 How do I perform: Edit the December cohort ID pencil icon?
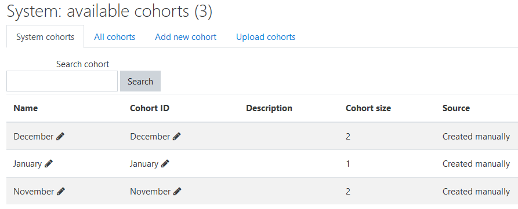177,137
